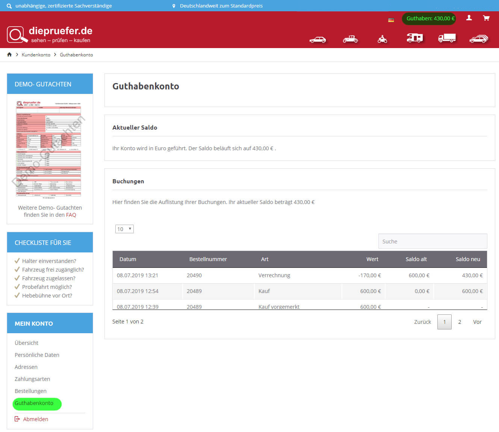Select Persönliche Daten in account menu

[x=37, y=355]
